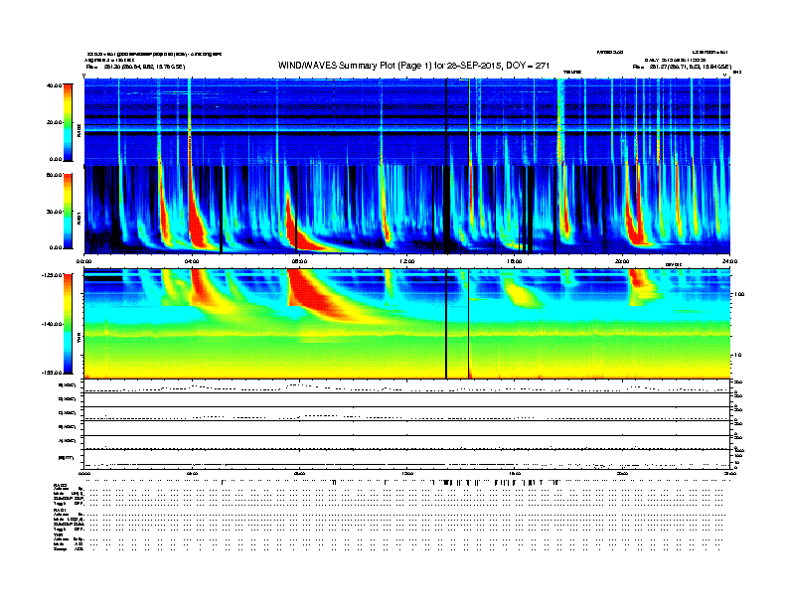Click the 12:00 tick below RAD1 spectrogram

pyautogui.click(x=407, y=261)
